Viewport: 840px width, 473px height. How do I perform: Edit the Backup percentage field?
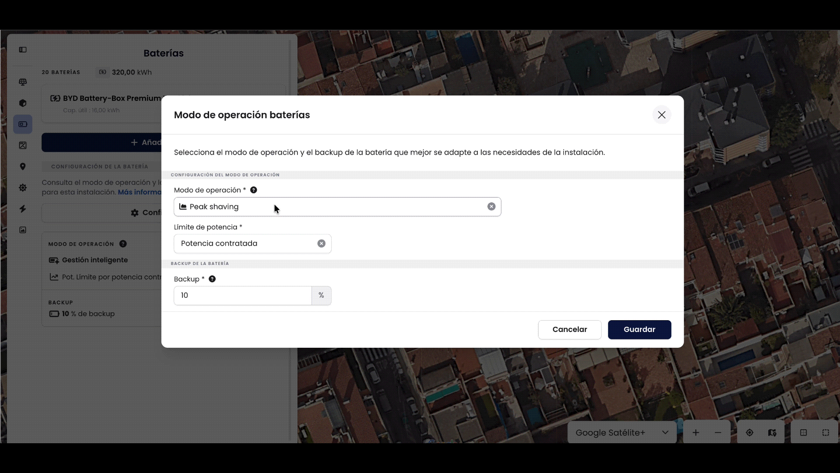243,296
